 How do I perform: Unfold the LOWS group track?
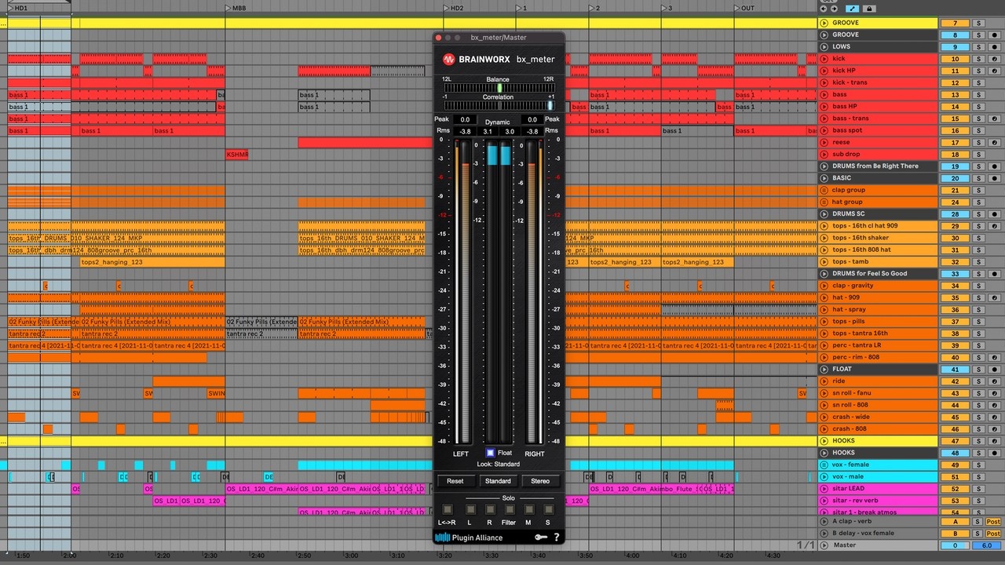(824, 46)
